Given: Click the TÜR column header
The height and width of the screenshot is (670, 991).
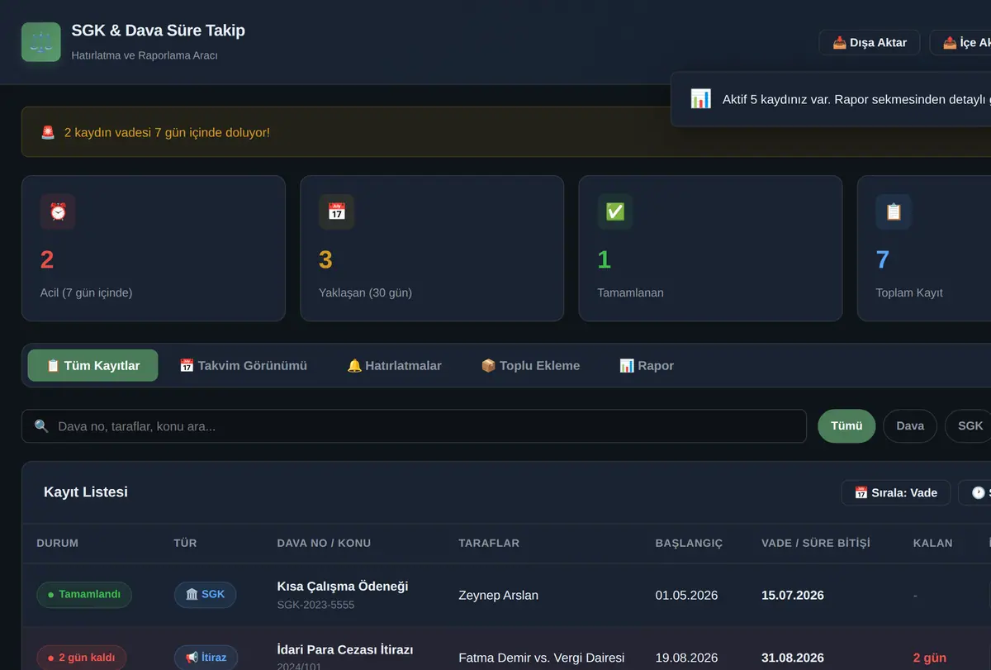Looking at the screenshot, I should tap(186, 544).
